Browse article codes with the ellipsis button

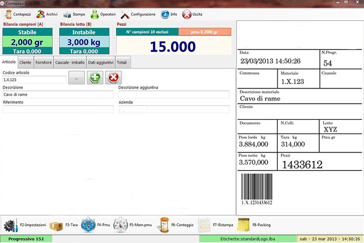tap(76, 78)
